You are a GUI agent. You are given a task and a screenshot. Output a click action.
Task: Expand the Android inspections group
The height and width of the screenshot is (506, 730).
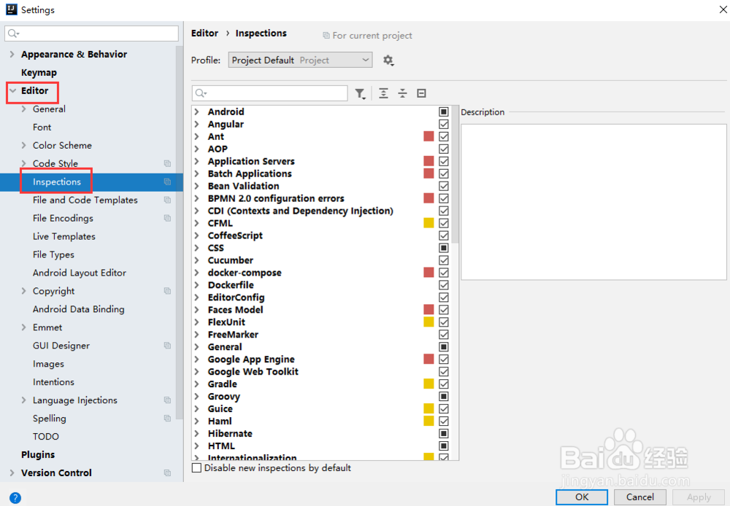pos(196,112)
